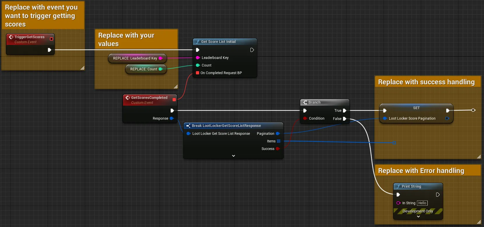
Task: Click GetScoresCompleted output exec pin
Action: tap(172, 111)
